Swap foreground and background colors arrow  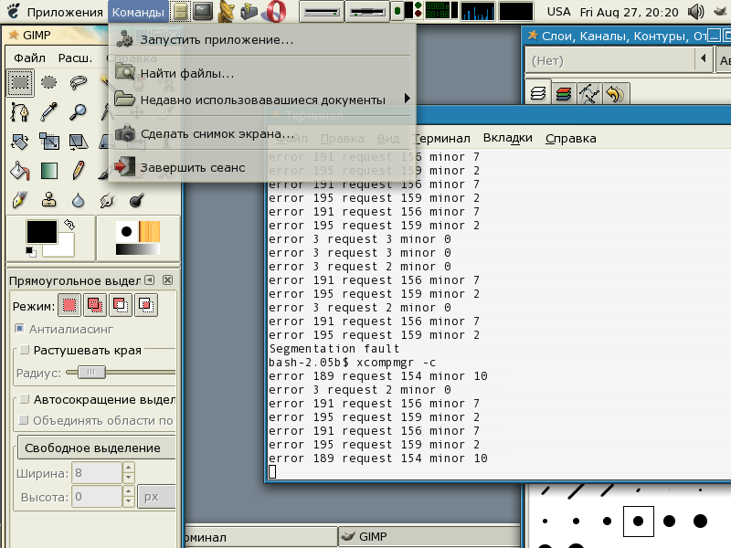pyautogui.click(x=69, y=225)
